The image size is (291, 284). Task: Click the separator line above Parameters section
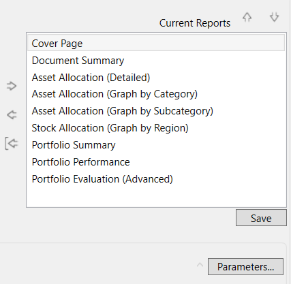pos(143,243)
